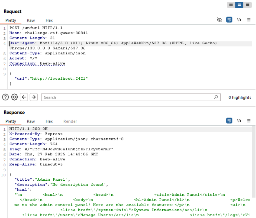The height and width of the screenshot is (218, 256).
Task: Focus the Search input field
Action: pyautogui.click(x=128, y=97)
